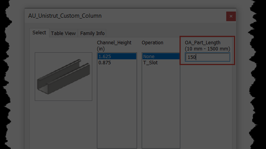Click into the OA_Part_Length input field
Viewport: 266px width, 149px height.
(207, 57)
